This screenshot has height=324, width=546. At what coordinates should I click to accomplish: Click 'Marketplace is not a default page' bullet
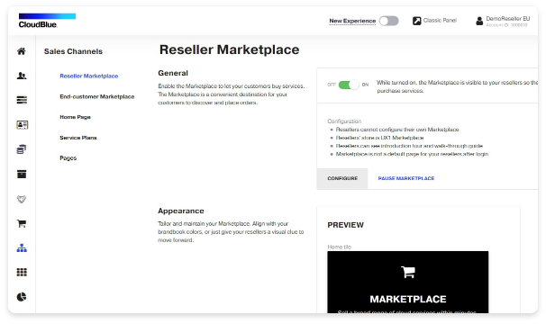412,154
